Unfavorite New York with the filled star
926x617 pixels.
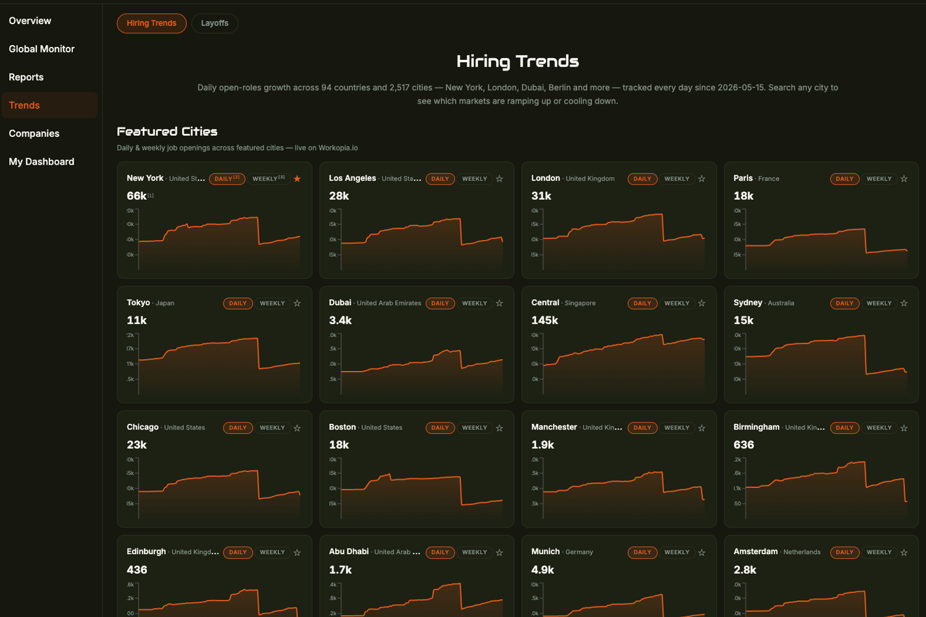297,179
